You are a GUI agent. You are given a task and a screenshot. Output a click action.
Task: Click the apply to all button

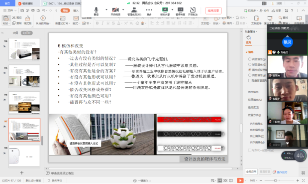(251, 172)
